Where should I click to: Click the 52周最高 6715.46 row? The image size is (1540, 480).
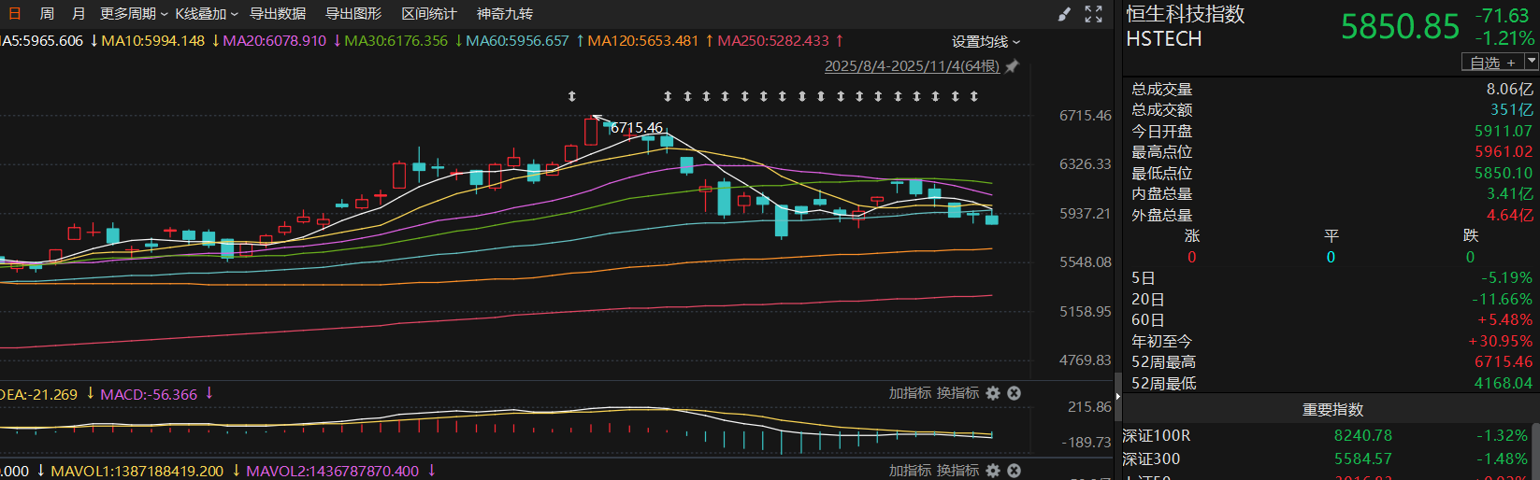click(x=1331, y=362)
